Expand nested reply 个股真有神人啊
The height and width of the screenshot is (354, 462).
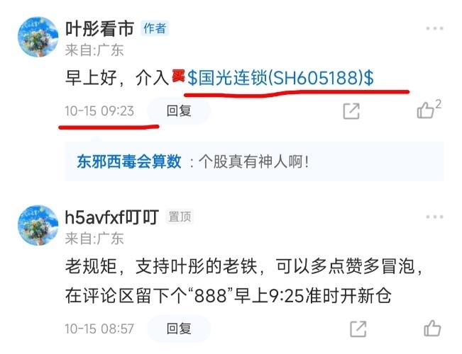coord(254,161)
